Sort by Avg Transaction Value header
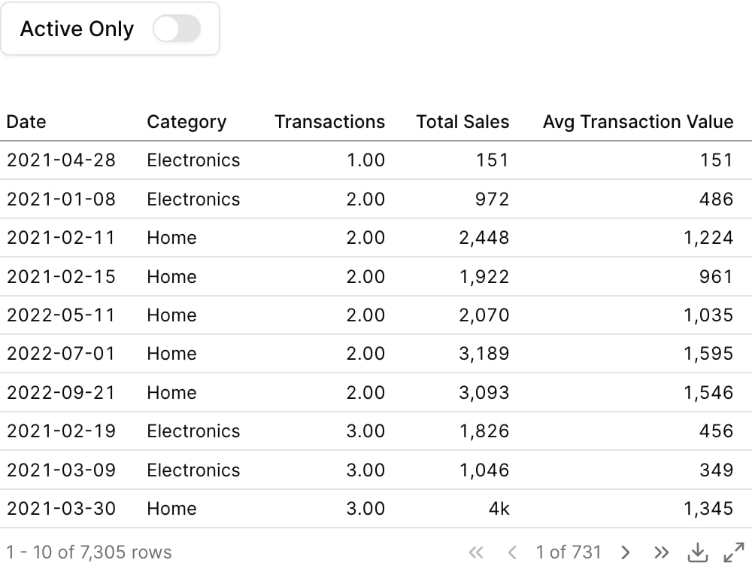The height and width of the screenshot is (572, 752). 638,122
